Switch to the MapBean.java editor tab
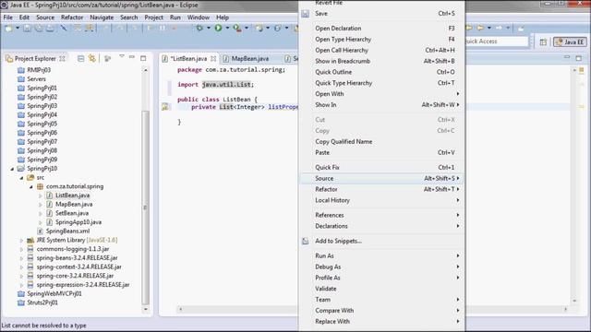The height and width of the screenshot is (332, 591). pyautogui.click(x=250, y=59)
